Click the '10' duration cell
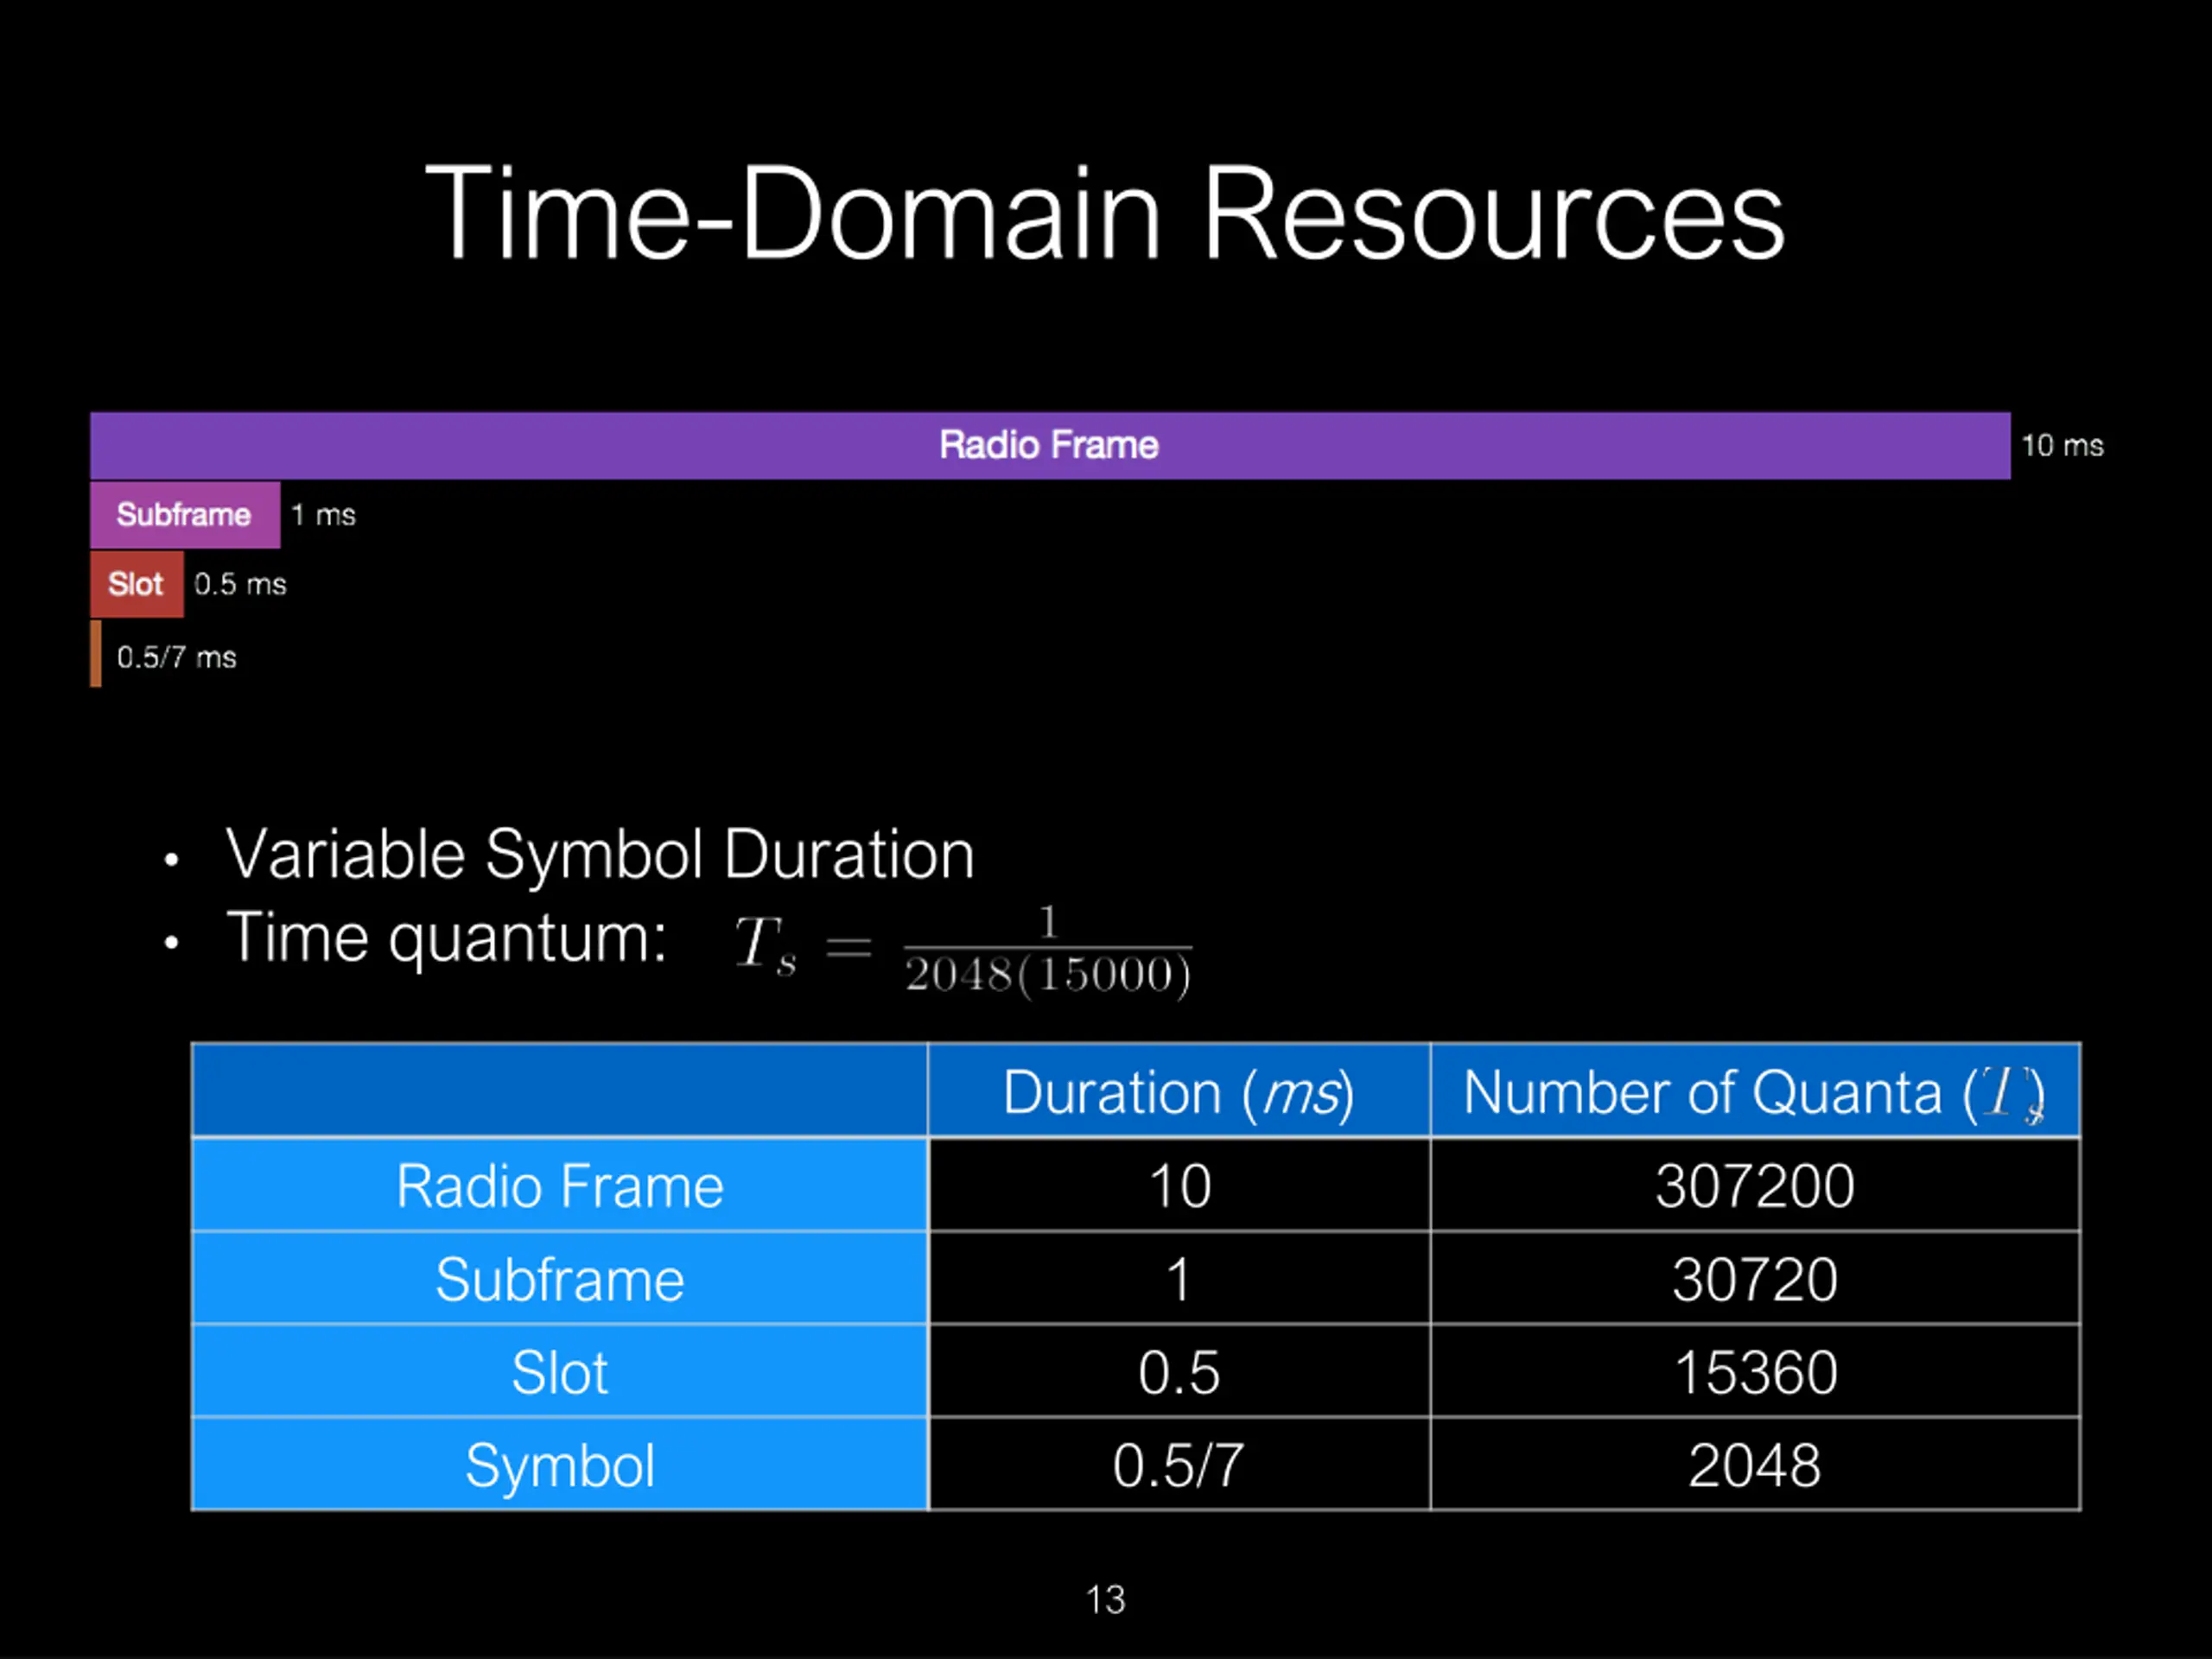The width and height of the screenshot is (2212, 1659). [x=1179, y=1185]
